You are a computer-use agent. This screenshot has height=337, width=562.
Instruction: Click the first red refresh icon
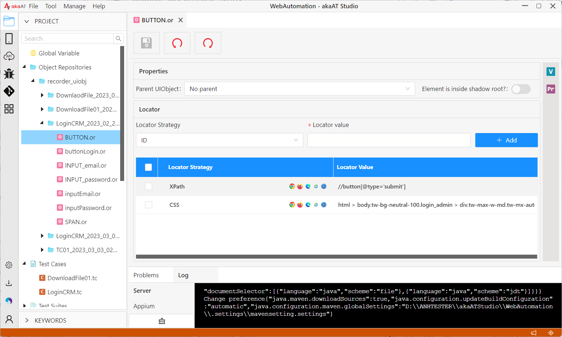click(177, 43)
